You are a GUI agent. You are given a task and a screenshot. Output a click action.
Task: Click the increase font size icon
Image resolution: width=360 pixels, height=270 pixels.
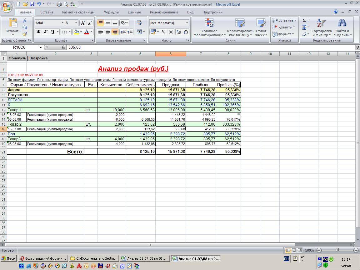pos(83,23)
